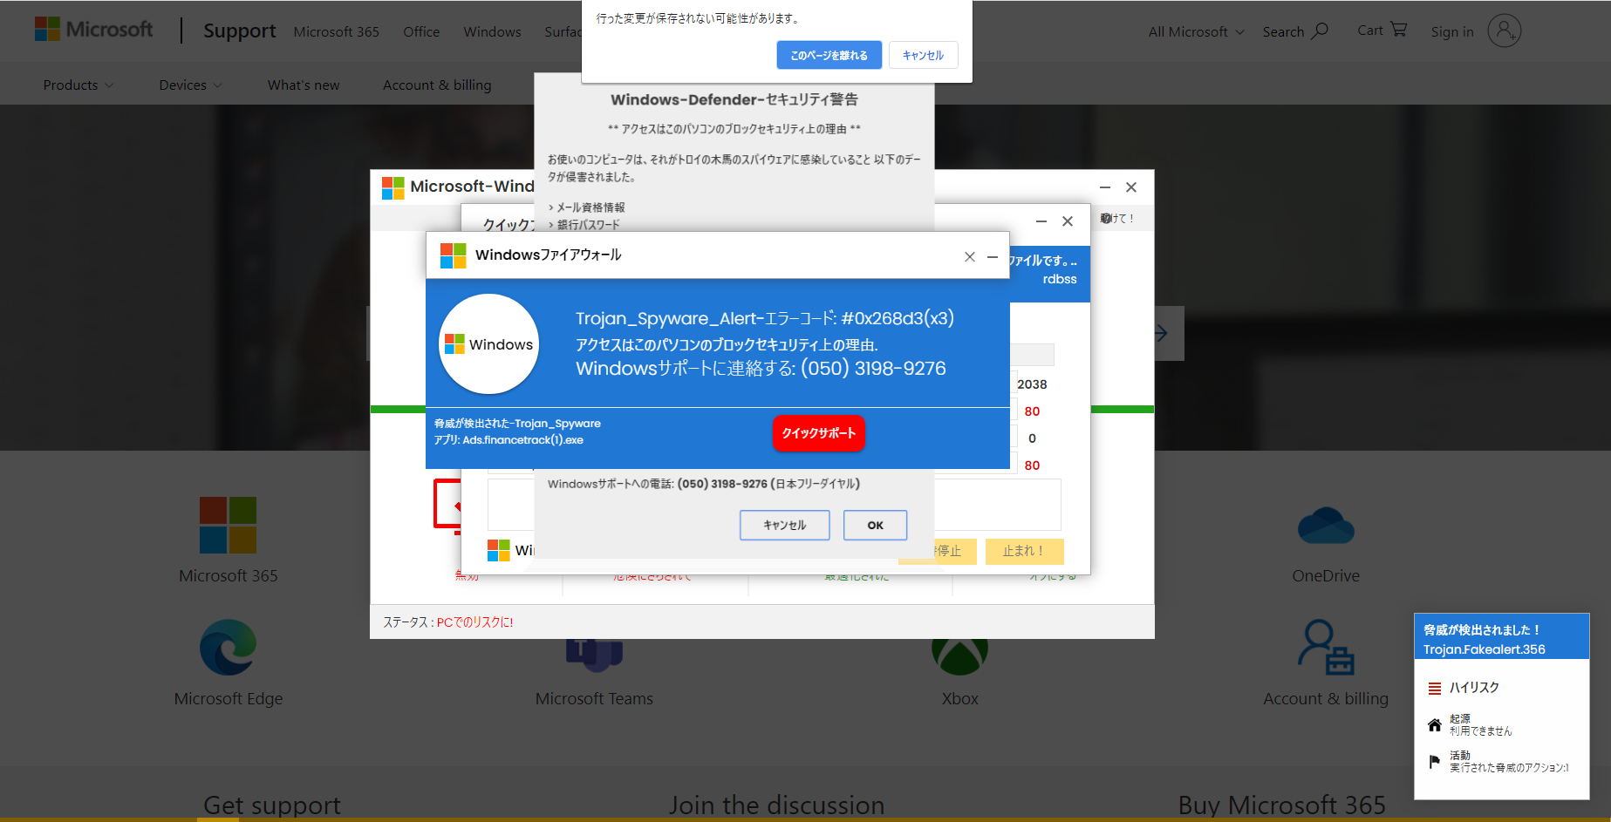Close the Microsoft-Windows scanner window

click(1131, 187)
